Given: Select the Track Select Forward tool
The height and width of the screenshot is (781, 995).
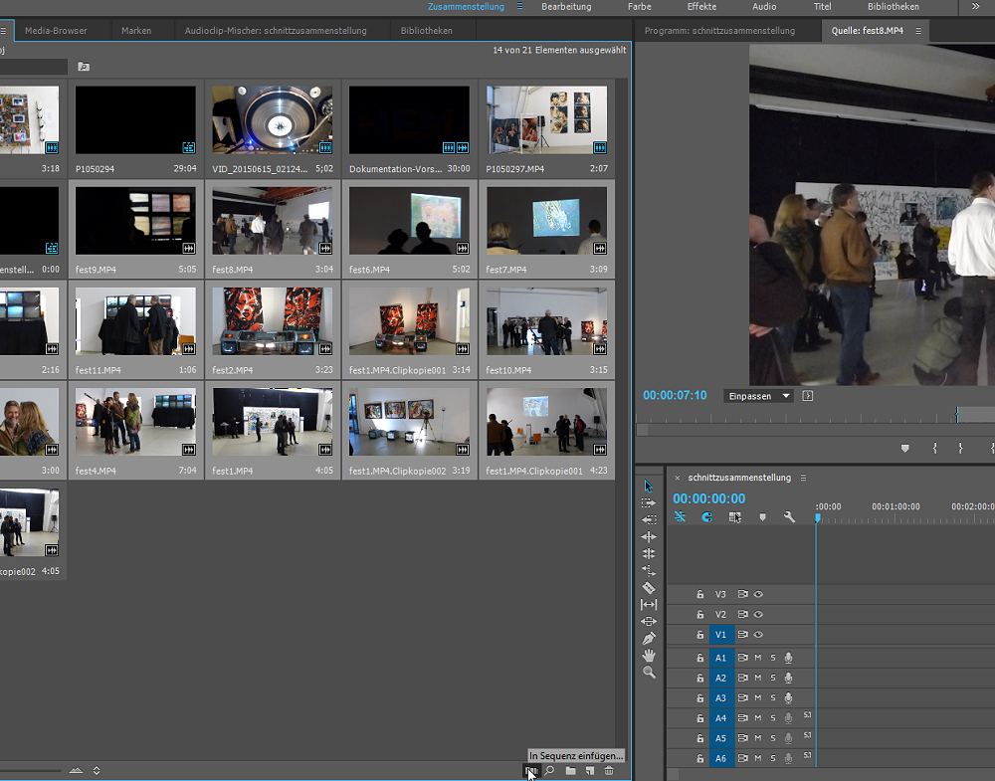Looking at the screenshot, I should tap(649, 502).
